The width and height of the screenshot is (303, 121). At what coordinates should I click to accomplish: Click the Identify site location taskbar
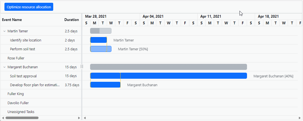(x=99, y=40)
